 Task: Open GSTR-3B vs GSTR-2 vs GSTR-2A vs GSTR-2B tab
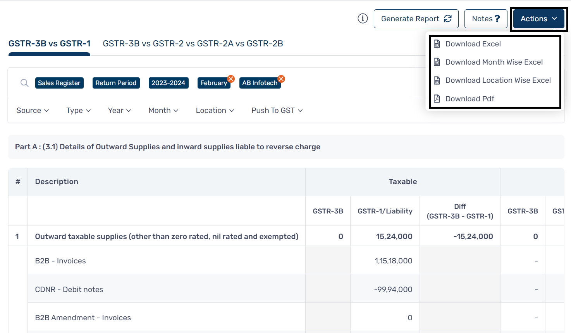tap(193, 44)
